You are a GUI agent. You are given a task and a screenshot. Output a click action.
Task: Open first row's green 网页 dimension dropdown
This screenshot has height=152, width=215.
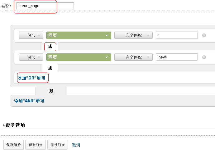coord(79,35)
